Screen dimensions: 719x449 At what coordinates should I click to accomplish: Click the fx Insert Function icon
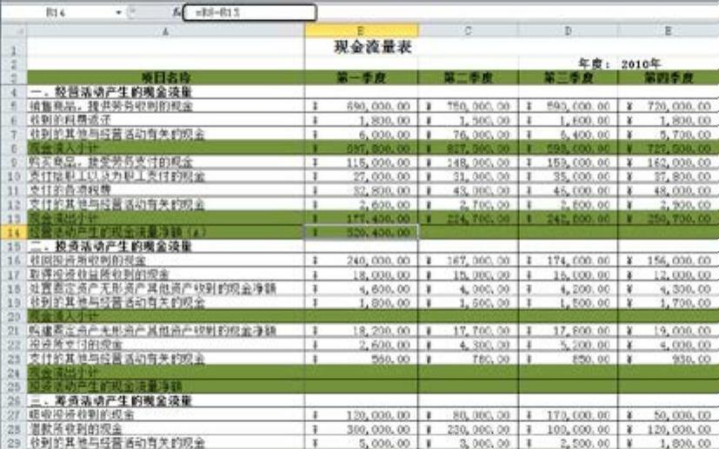pos(177,12)
